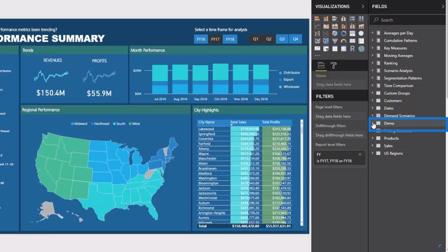Image resolution: width=448 pixels, height=252 pixels.
Task: Toggle the FY17 slicer button
Action: click(x=215, y=39)
